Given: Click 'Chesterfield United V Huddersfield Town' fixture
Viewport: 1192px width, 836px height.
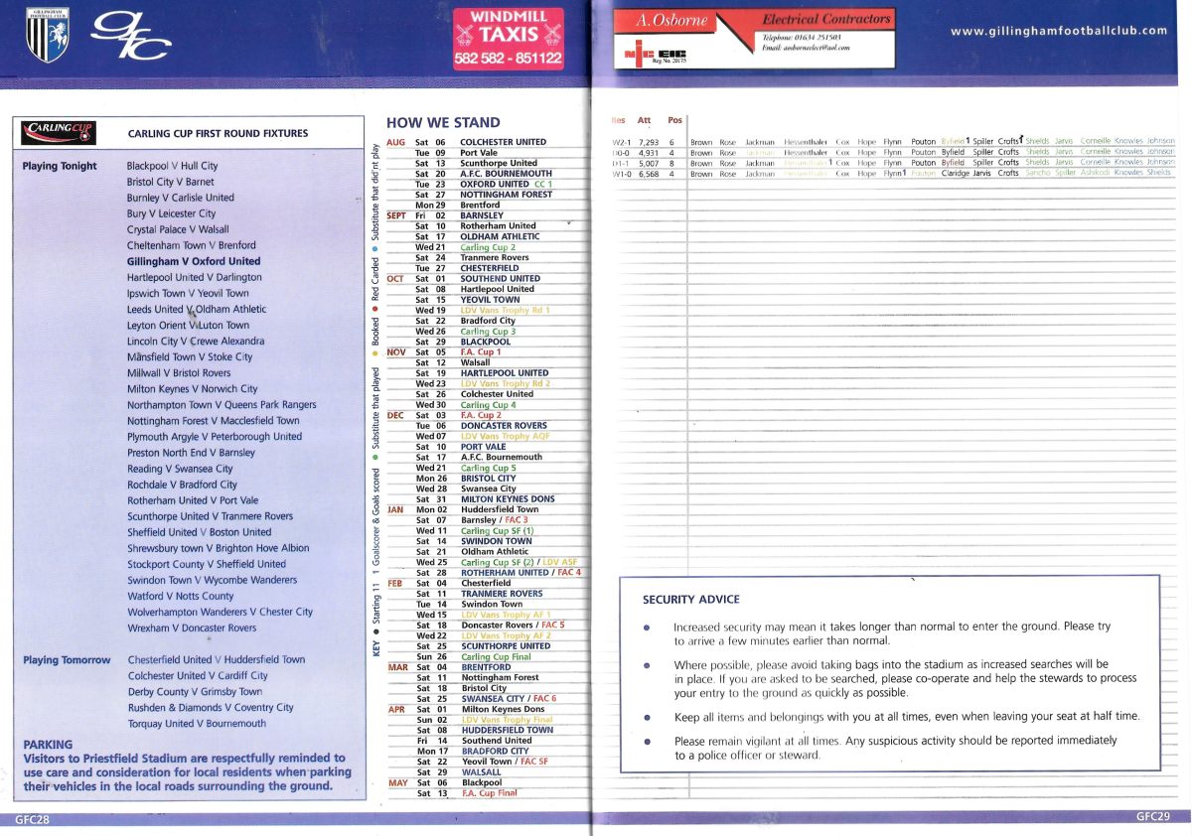Looking at the screenshot, I should click(x=217, y=659).
